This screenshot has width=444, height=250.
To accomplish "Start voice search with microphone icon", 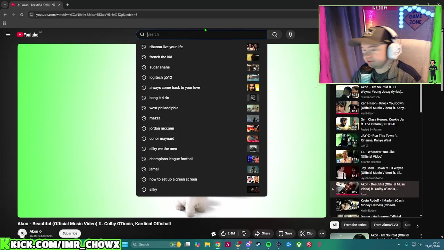I will click(290, 34).
